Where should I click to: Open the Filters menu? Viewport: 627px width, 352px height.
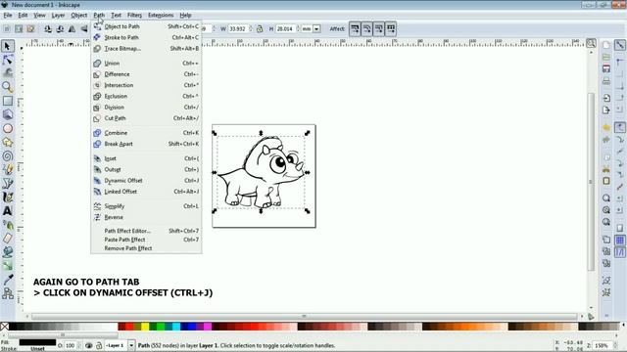click(134, 16)
